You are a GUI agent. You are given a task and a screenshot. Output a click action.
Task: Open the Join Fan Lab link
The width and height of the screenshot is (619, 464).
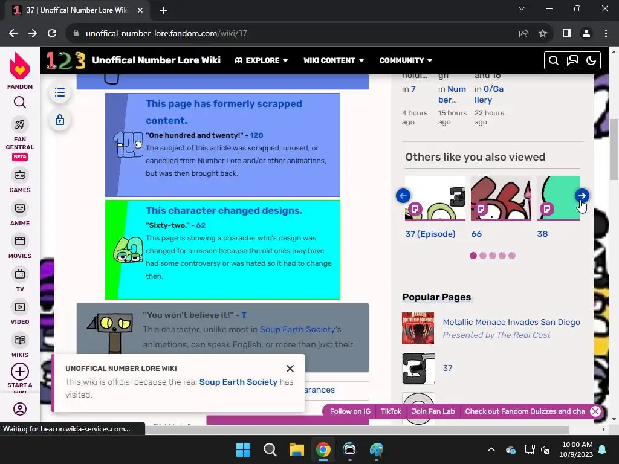pos(433,411)
